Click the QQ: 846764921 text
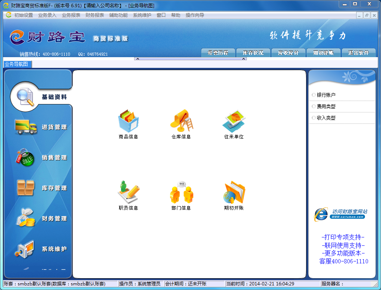Viewport: 381px width, 290px height. pos(93,54)
